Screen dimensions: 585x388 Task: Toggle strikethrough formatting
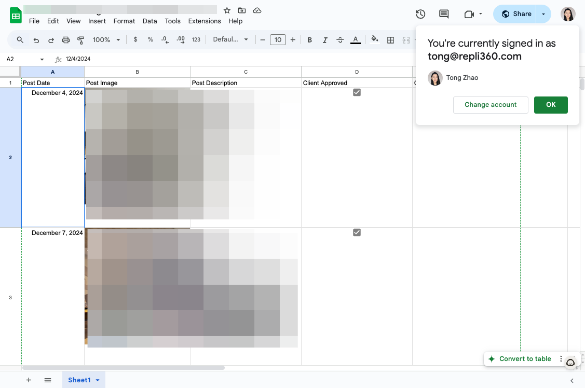pyautogui.click(x=340, y=40)
